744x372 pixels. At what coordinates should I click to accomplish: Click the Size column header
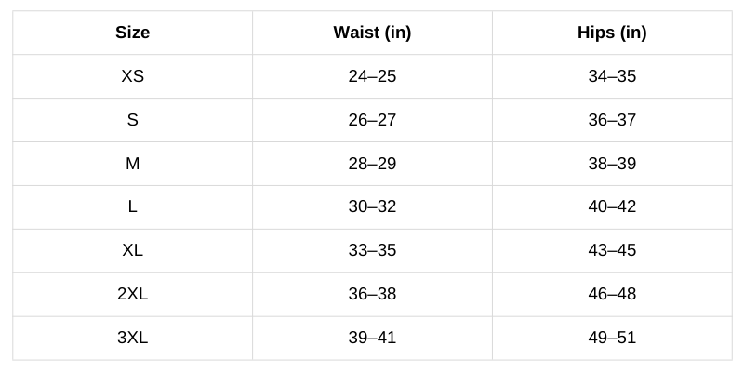(x=132, y=33)
